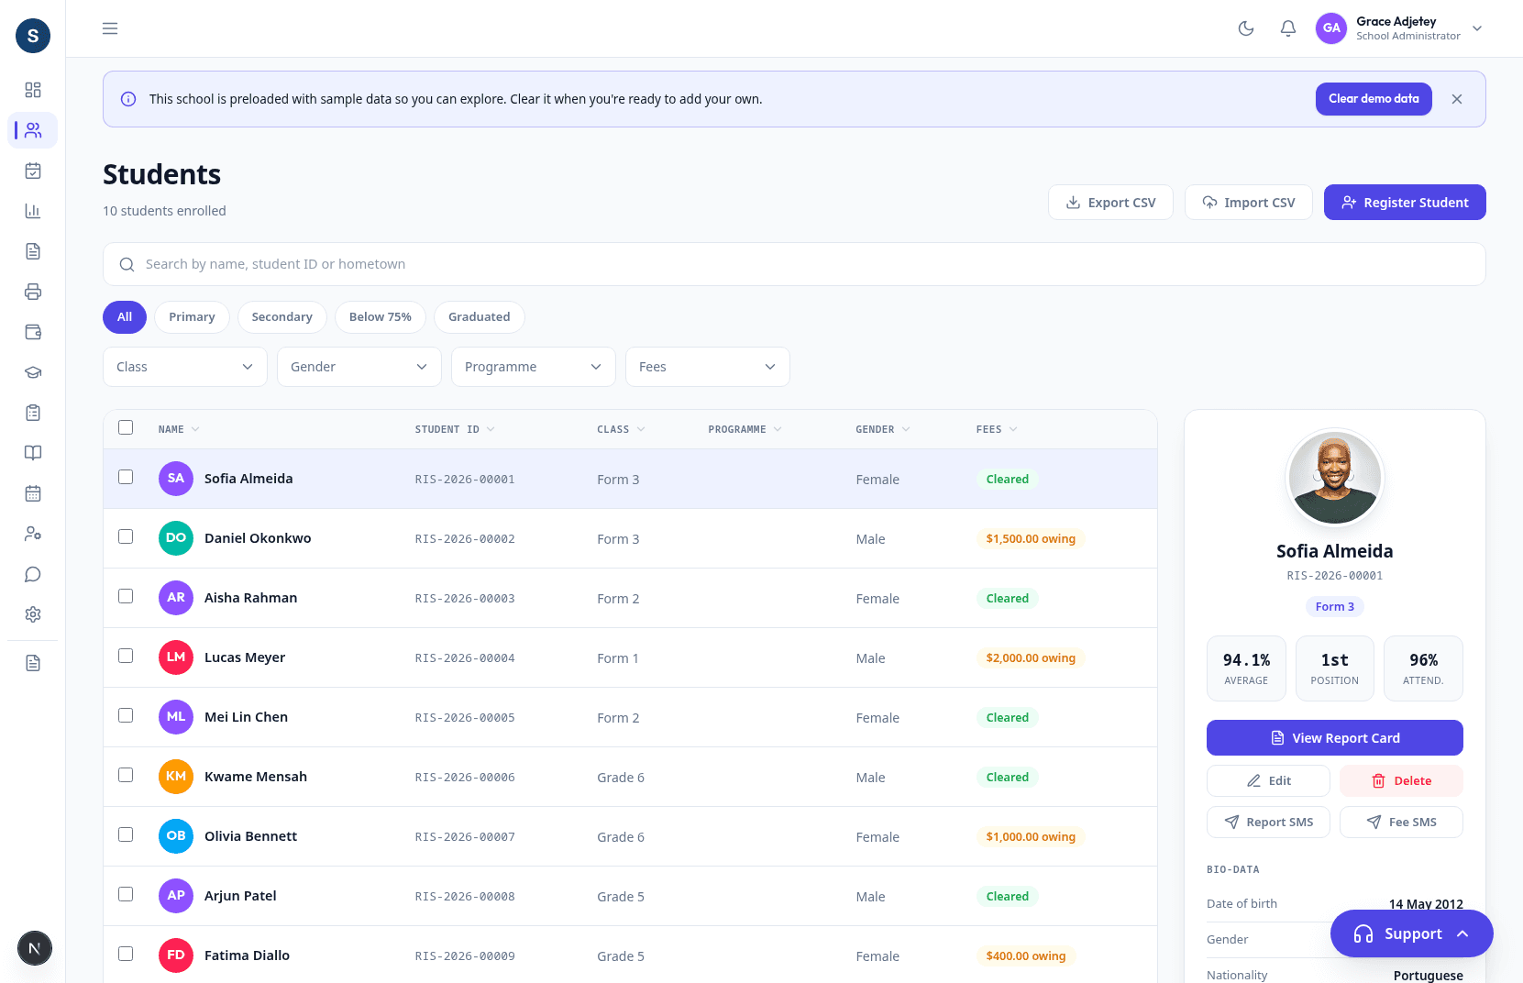This screenshot has width=1523, height=983.
Task: Switch to Below 75% filter
Action: [381, 317]
